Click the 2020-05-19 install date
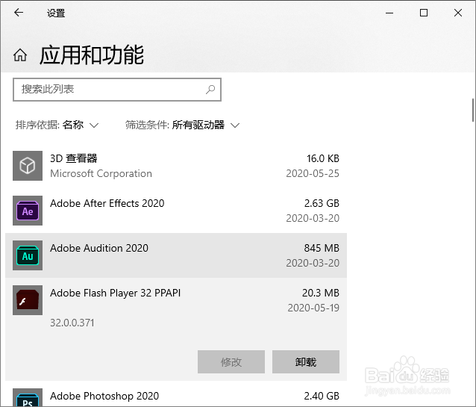The height and width of the screenshot is (407, 476). click(313, 308)
